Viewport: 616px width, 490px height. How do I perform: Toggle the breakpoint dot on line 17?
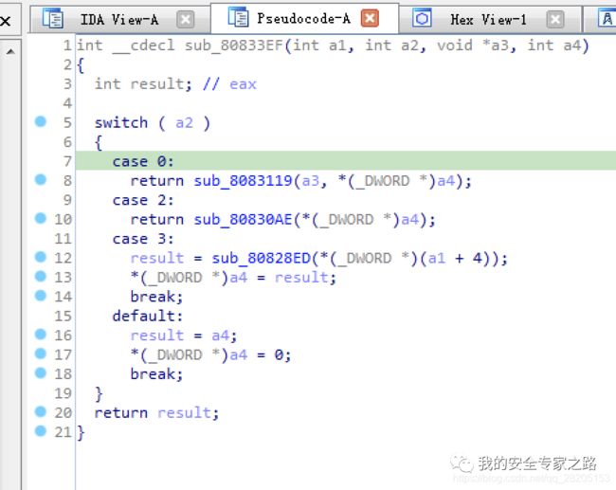[x=41, y=354]
